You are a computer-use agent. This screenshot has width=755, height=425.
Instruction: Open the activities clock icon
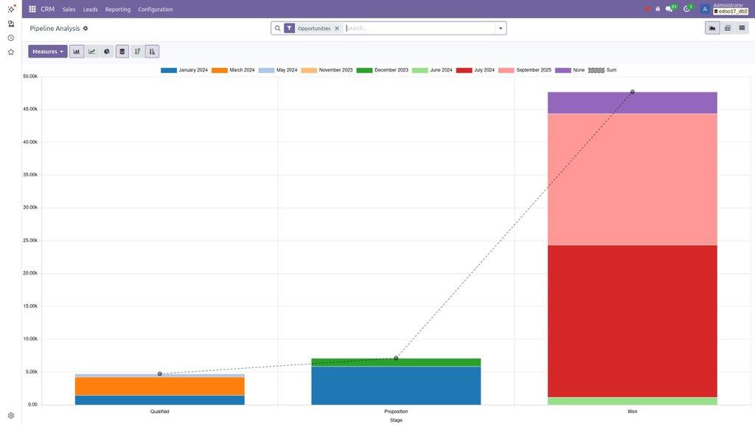click(686, 9)
